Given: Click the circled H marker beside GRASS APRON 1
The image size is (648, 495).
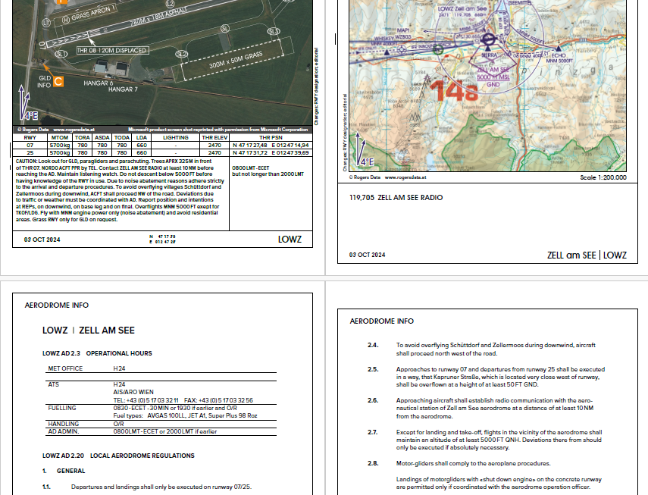Looking at the screenshot, I should (66, 20).
